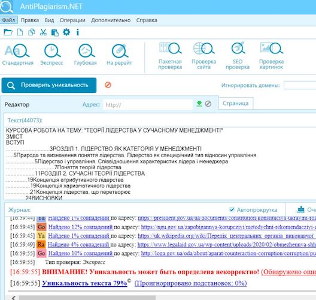Click the Текст(44073): label
Image resolution: width=316 pixels, height=300 pixels.
coord(25,121)
